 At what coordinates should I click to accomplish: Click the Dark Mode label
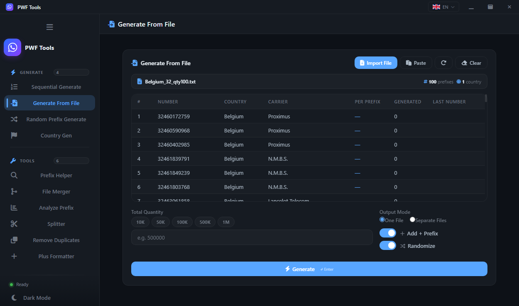click(x=37, y=298)
